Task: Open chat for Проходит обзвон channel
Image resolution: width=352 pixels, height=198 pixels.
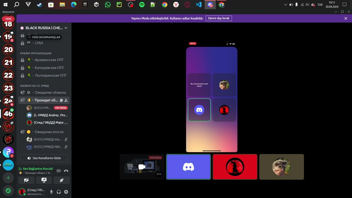Action: tap(61, 100)
